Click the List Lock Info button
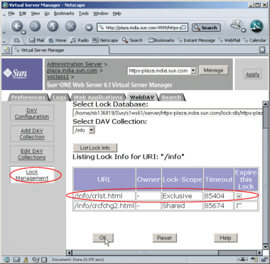The height and width of the screenshot is (264, 270). (95, 148)
